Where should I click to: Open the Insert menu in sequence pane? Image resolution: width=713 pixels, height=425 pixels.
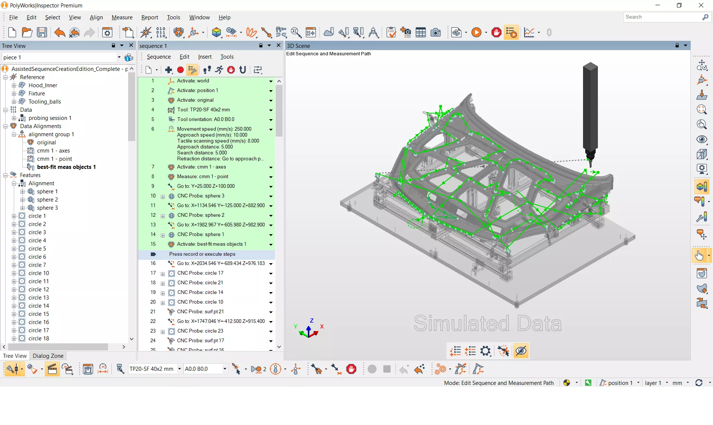point(205,57)
